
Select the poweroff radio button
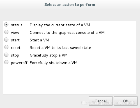[x=6, y=62]
